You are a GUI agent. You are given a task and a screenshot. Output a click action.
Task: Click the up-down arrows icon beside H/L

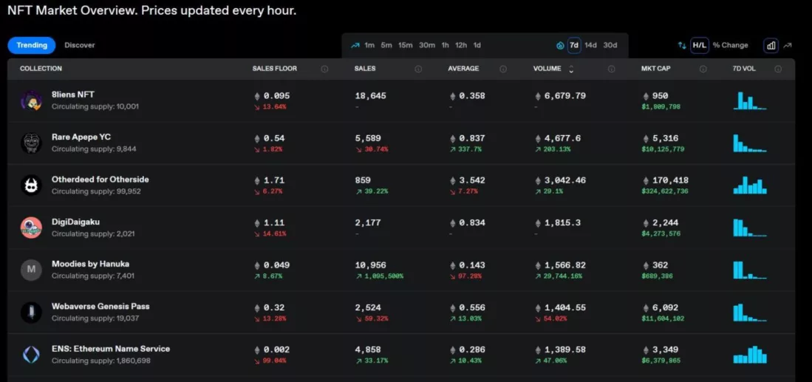pyautogui.click(x=682, y=46)
